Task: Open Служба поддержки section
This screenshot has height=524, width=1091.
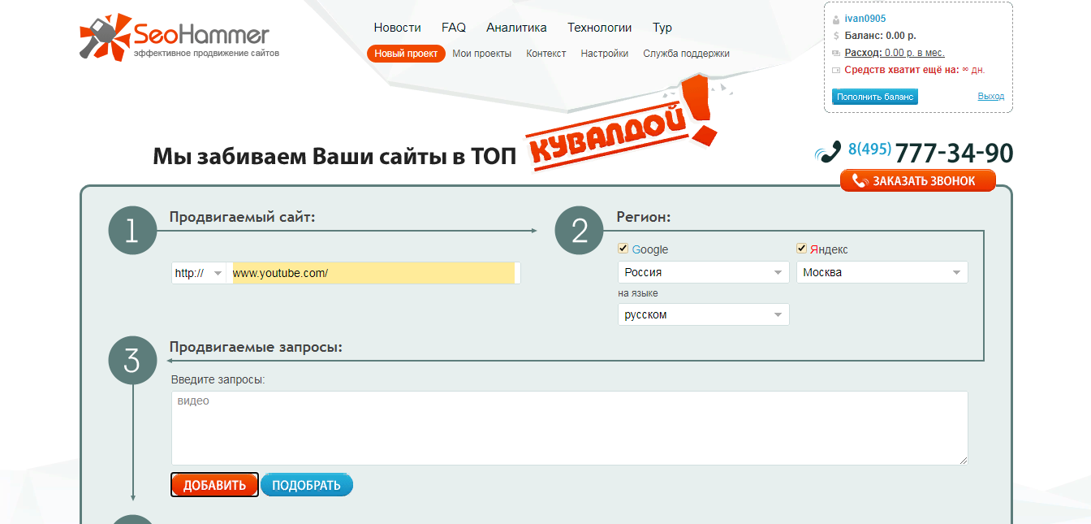Action: [x=686, y=54]
